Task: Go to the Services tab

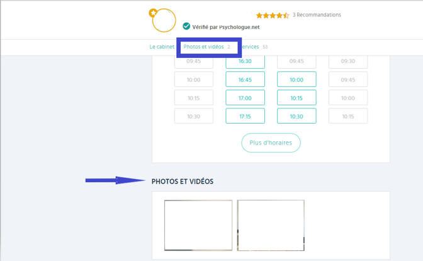Action: (x=254, y=47)
